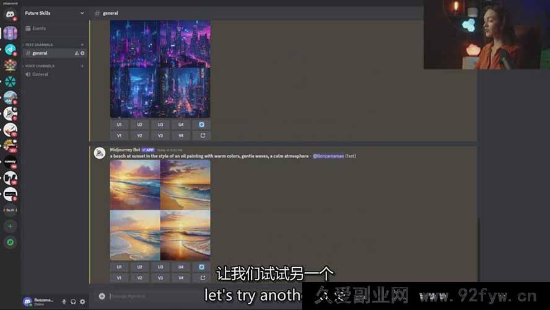Open Events in the channel sidebar

[x=39, y=29]
